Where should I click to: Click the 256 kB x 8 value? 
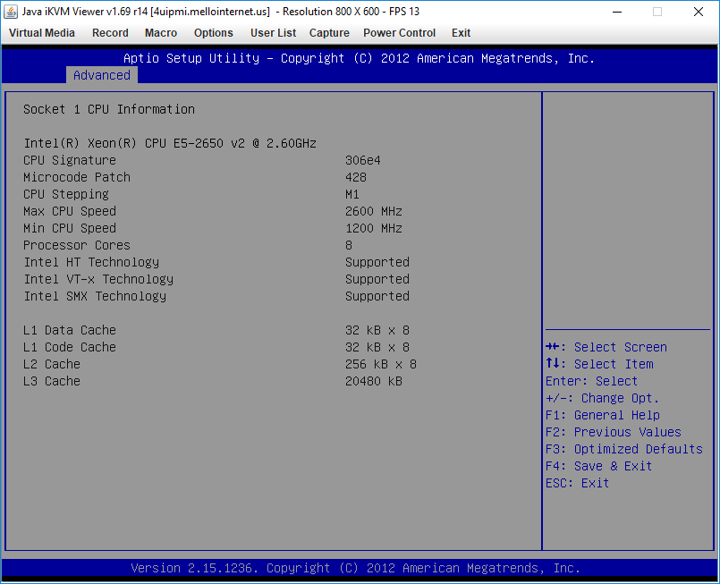[381, 364]
